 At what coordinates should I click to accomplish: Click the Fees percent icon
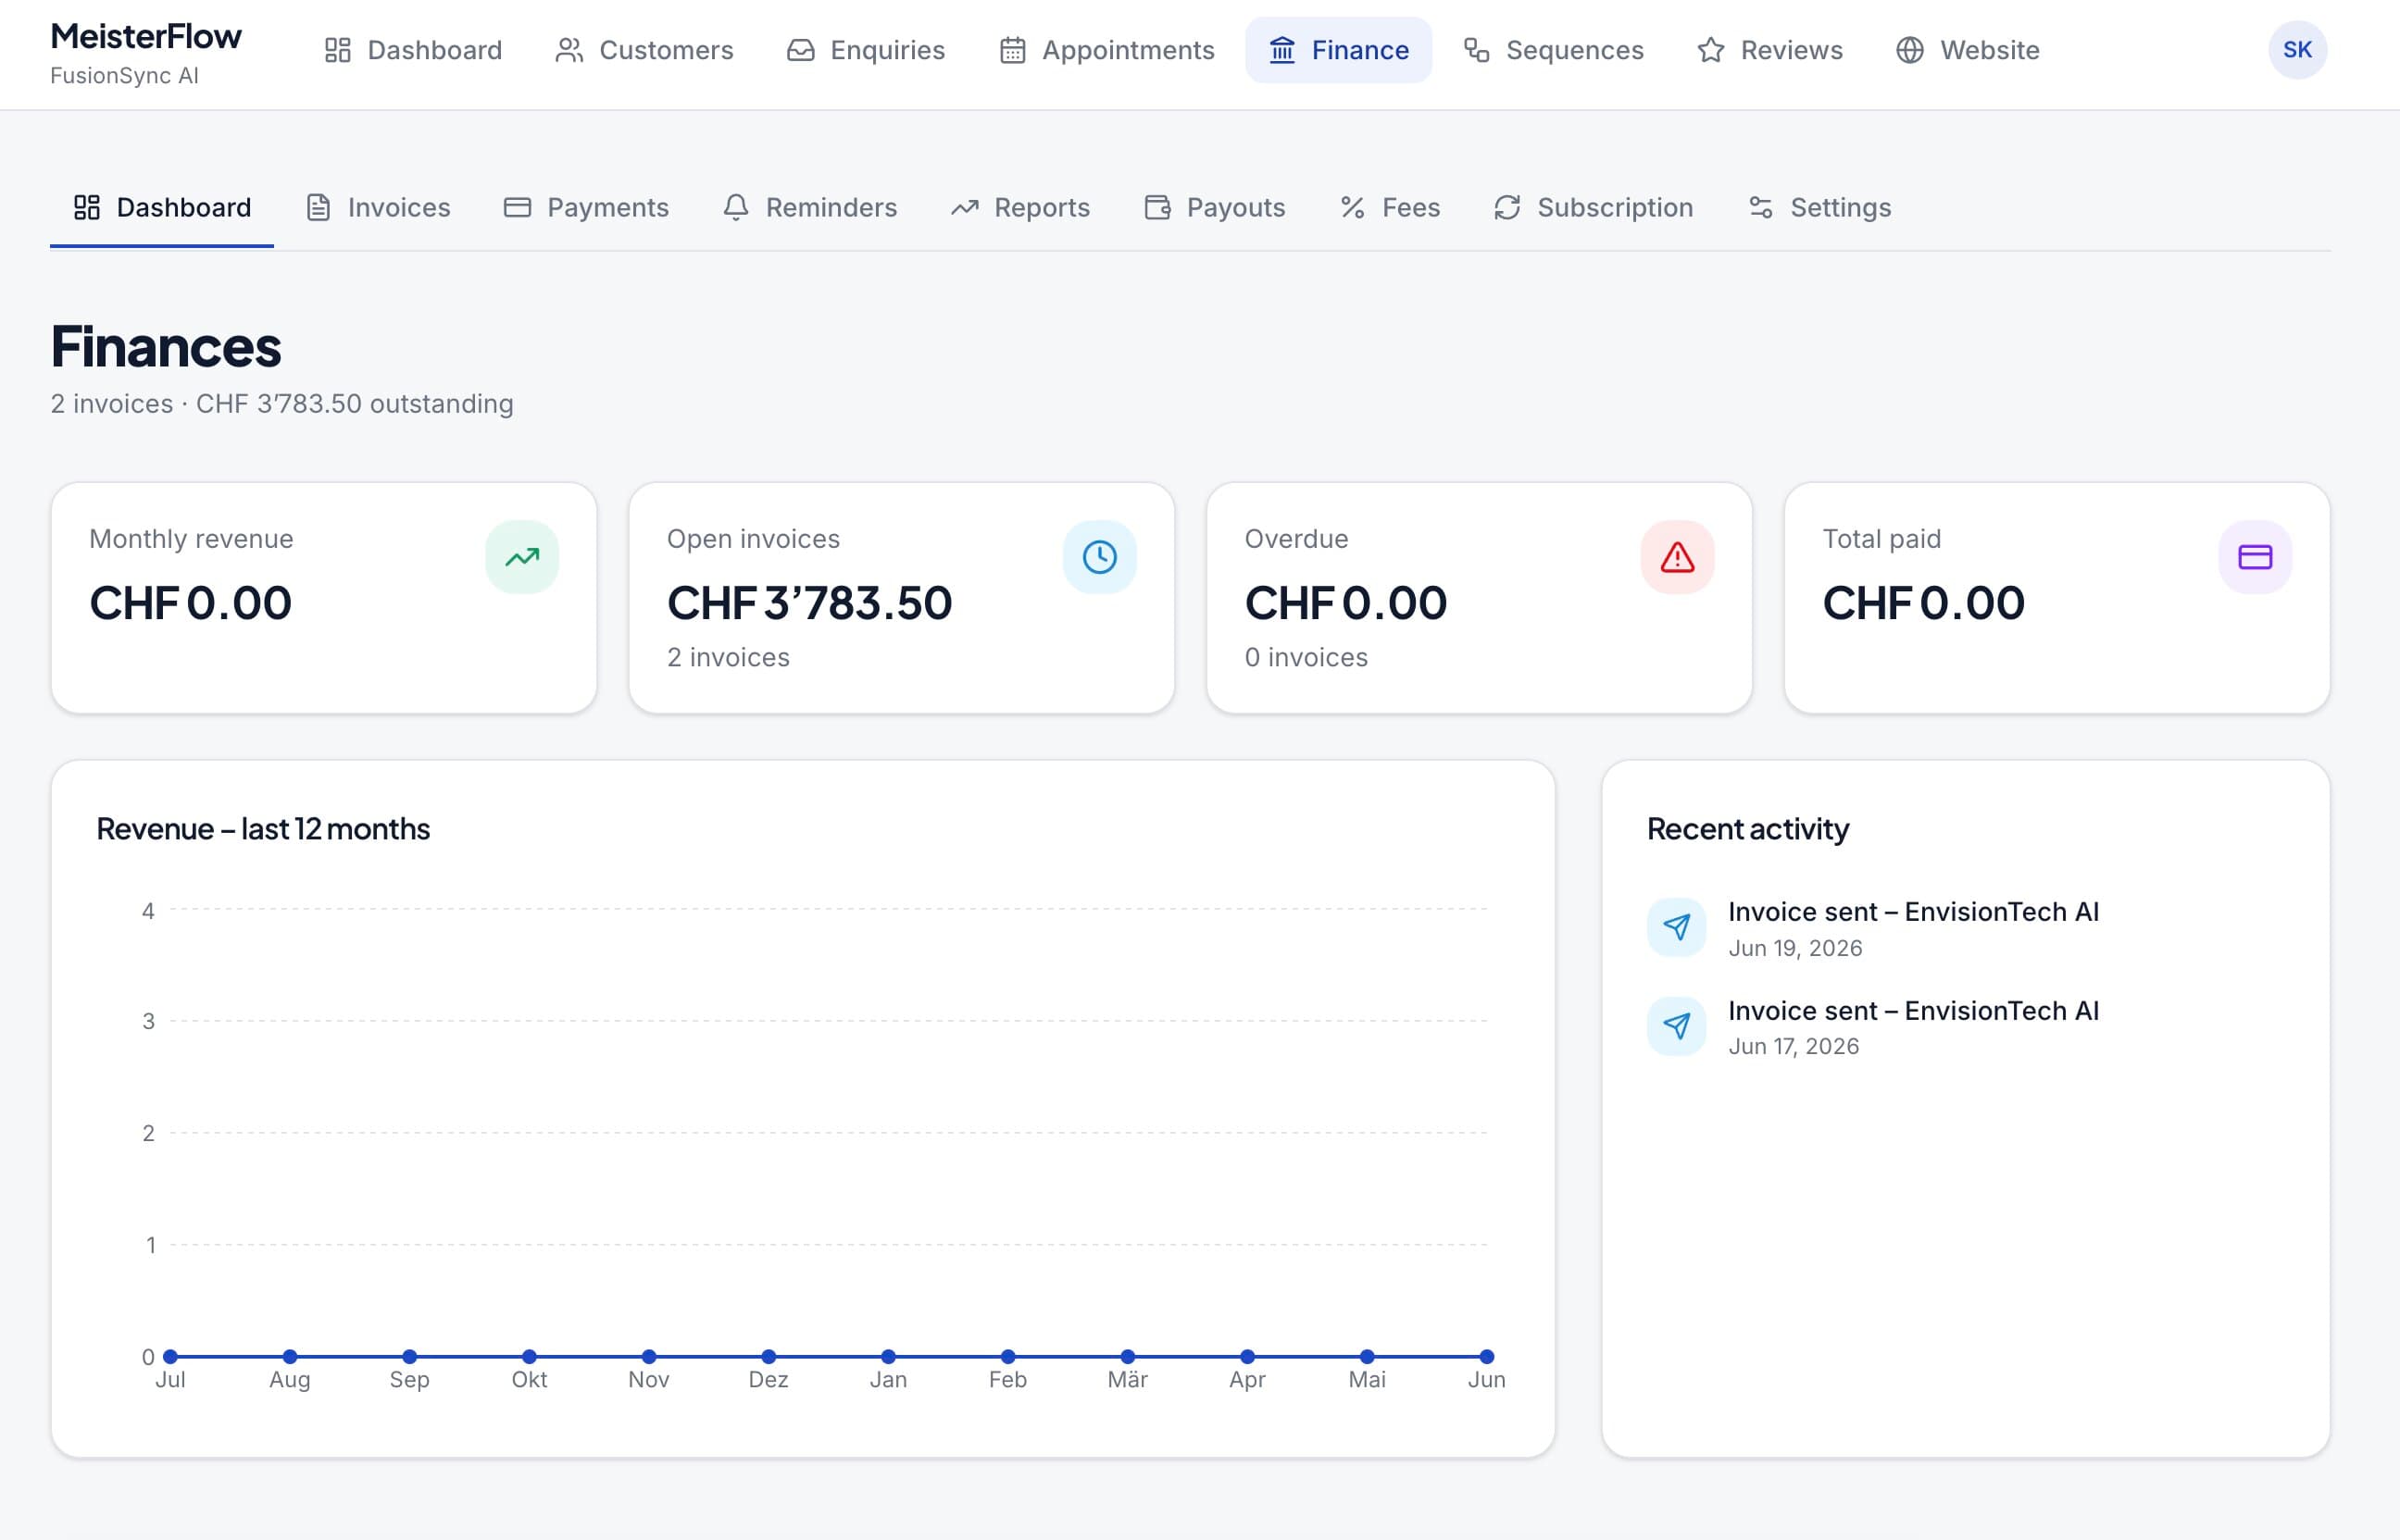point(1353,208)
